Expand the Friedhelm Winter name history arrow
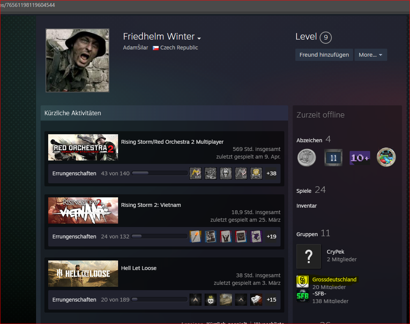This screenshot has height=324, width=410. point(199,38)
